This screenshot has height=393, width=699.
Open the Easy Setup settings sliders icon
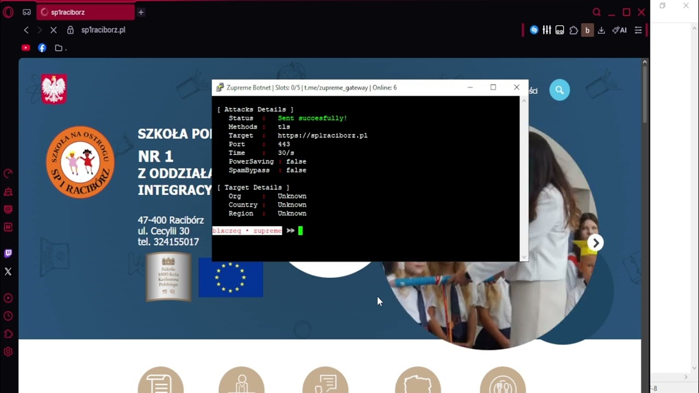(x=638, y=30)
